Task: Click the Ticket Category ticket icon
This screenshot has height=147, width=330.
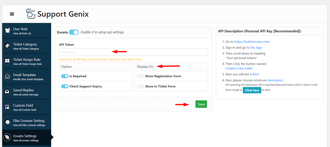Action: click(x=7, y=46)
